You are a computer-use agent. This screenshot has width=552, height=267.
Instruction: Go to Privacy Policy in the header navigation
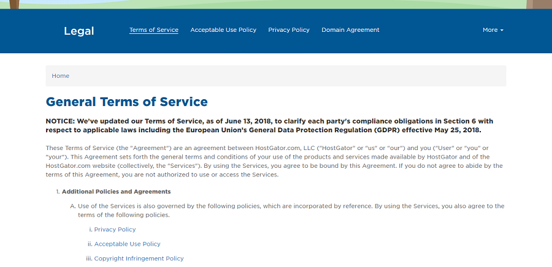pyautogui.click(x=289, y=30)
